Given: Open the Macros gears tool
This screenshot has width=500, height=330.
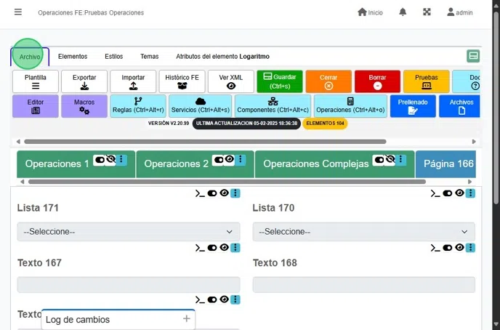Looking at the screenshot, I should 84,106.
